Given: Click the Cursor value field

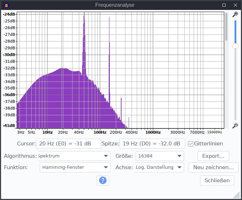Looking at the screenshot, I should (69, 144).
